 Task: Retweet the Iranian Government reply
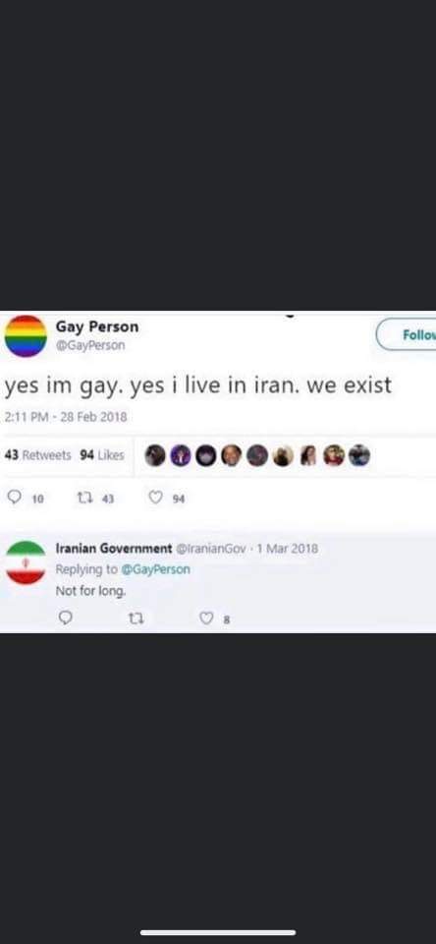(x=136, y=619)
